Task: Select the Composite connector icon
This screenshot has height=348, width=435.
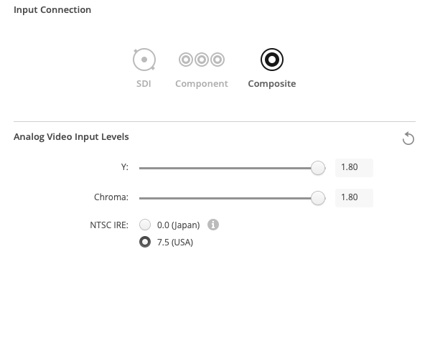Action: tap(272, 60)
